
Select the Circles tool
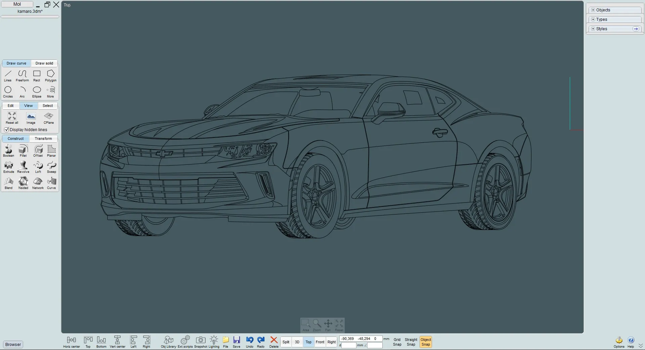(8, 92)
